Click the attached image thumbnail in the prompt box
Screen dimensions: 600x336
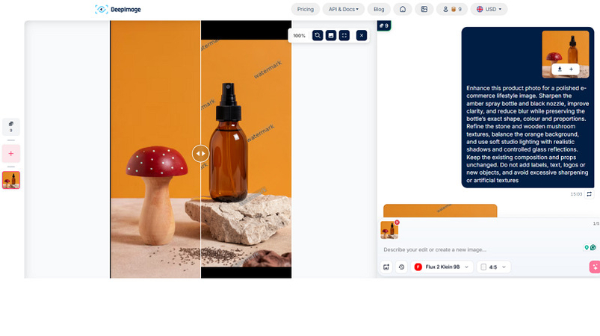point(389,230)
